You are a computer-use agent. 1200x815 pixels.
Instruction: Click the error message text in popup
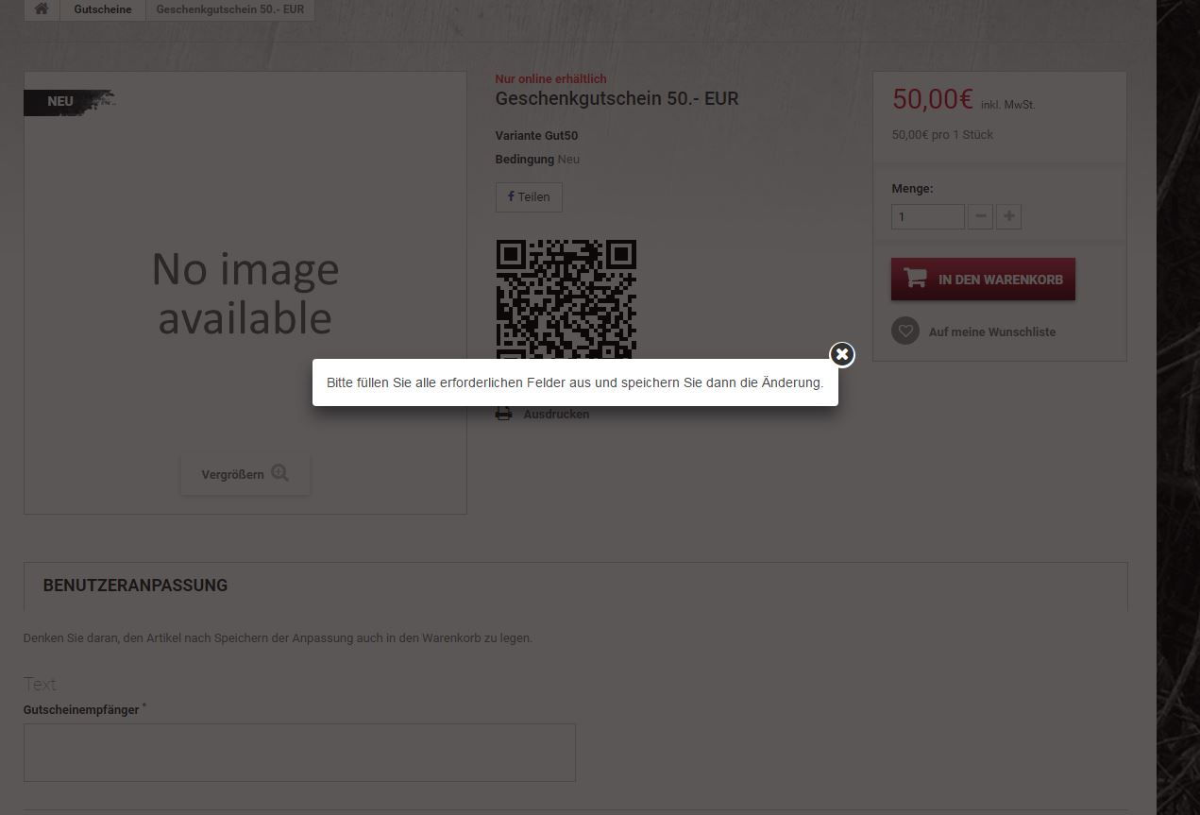pyautogui.click(x=575, y=382)
